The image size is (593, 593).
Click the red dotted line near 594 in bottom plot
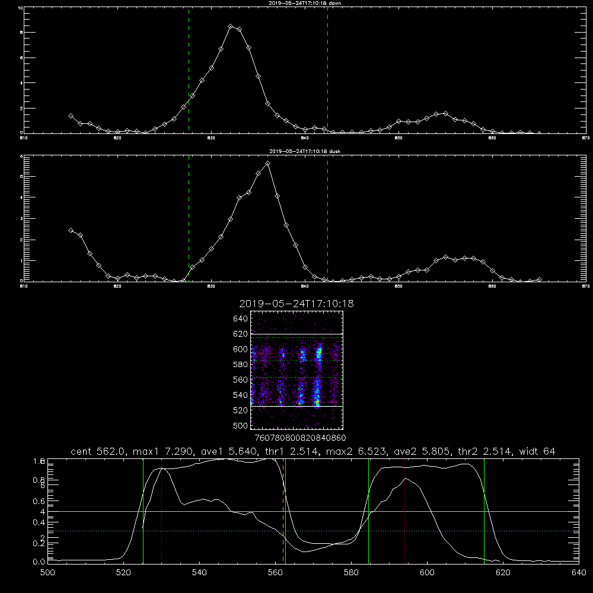pos(404,511)
